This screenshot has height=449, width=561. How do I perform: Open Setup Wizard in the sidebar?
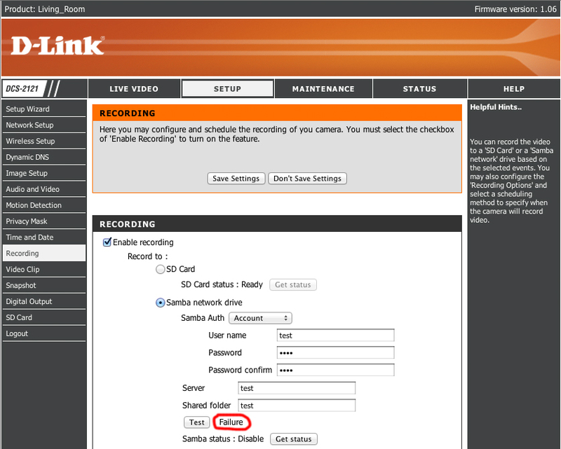[44, 109]
